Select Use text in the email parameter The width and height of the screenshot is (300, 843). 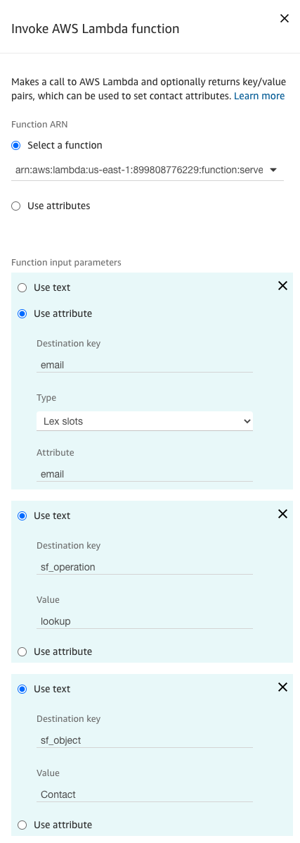pos(22,287)
